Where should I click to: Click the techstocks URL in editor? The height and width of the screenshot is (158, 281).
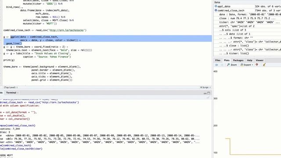pos(66,30)
